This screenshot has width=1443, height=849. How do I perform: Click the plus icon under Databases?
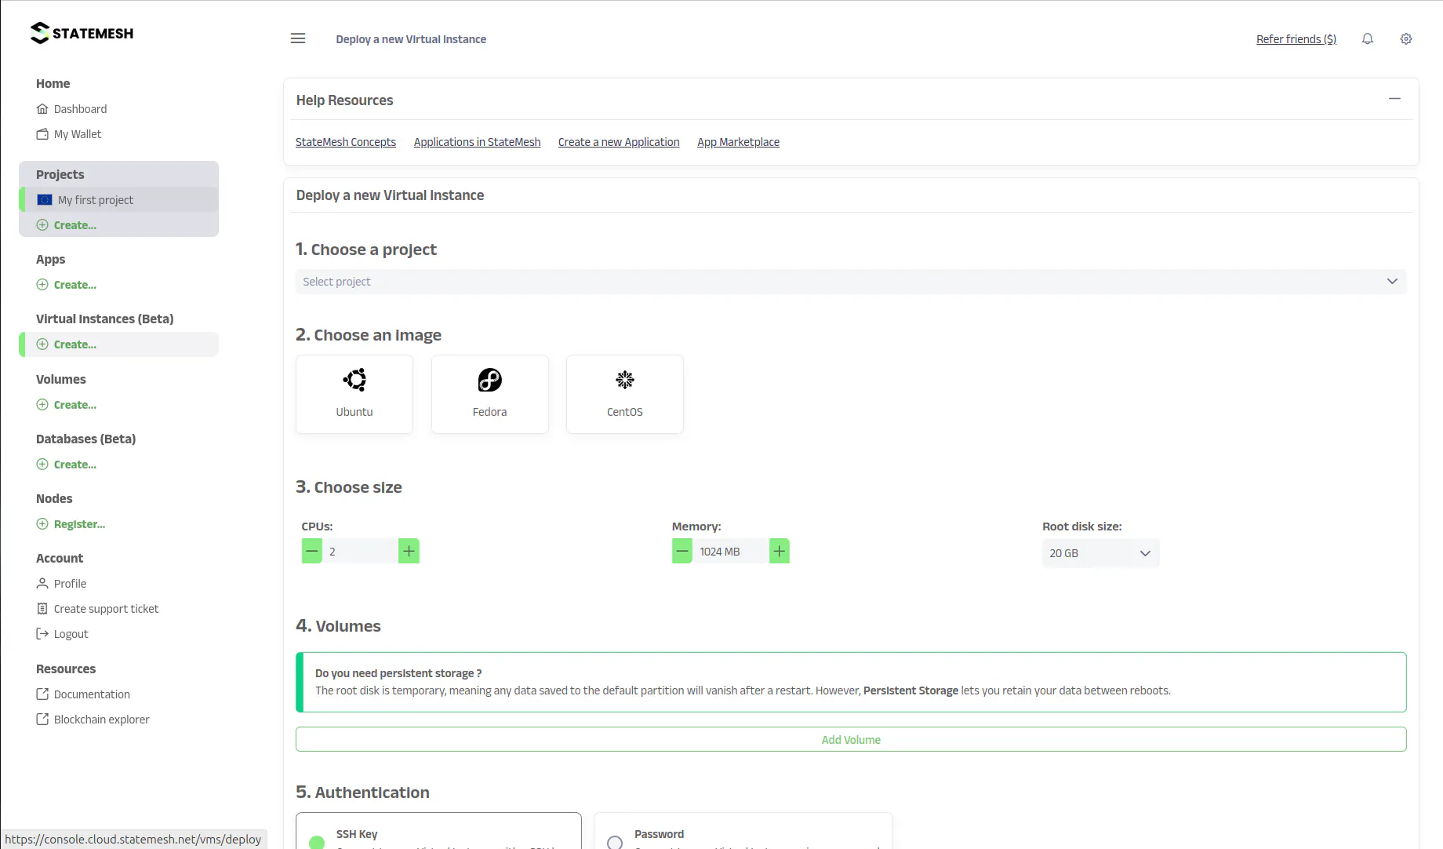[42, 465]
